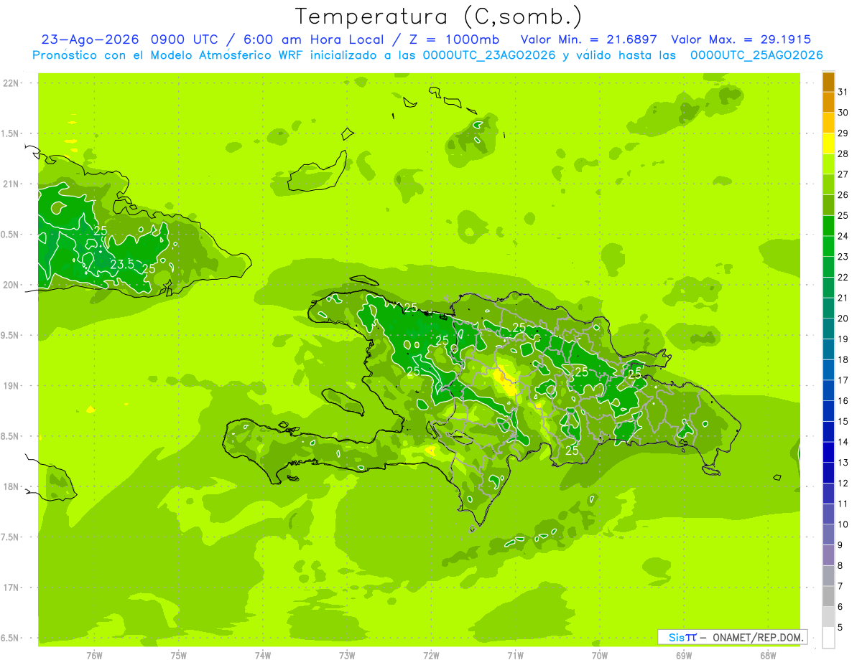This screenshot has width=862, height=665.
Task: Click the '23.5' contour label over Cuba
Action: pyautogui.click(x=122, y=264)
